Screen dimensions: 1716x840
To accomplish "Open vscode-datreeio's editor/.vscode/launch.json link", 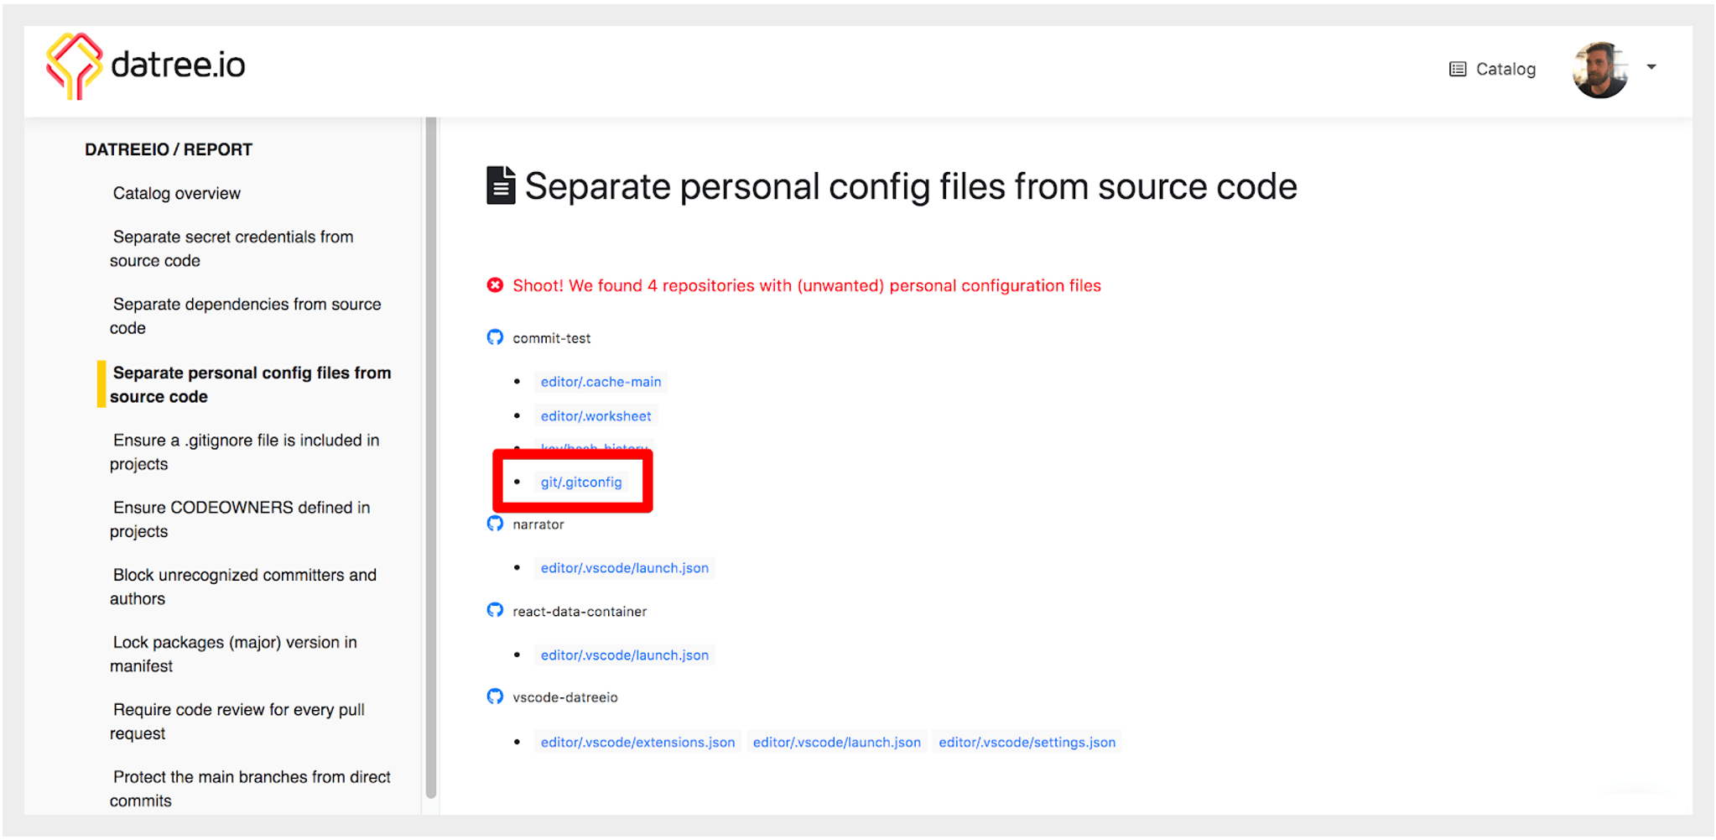I will (836, 743).
